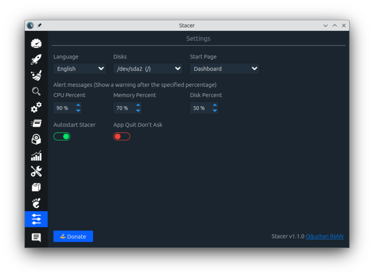Image resolution: width=374 pixels, height=277 pixels.
Task: Open the Dashboard page in sidebar
Action: pos(36,43)
